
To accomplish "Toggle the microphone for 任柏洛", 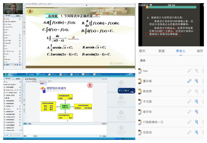I will point(196,132).
